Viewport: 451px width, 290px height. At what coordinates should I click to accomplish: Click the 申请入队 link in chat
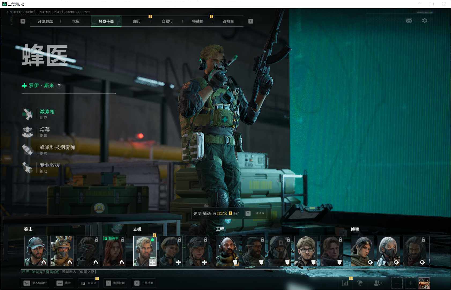[87, 272]
